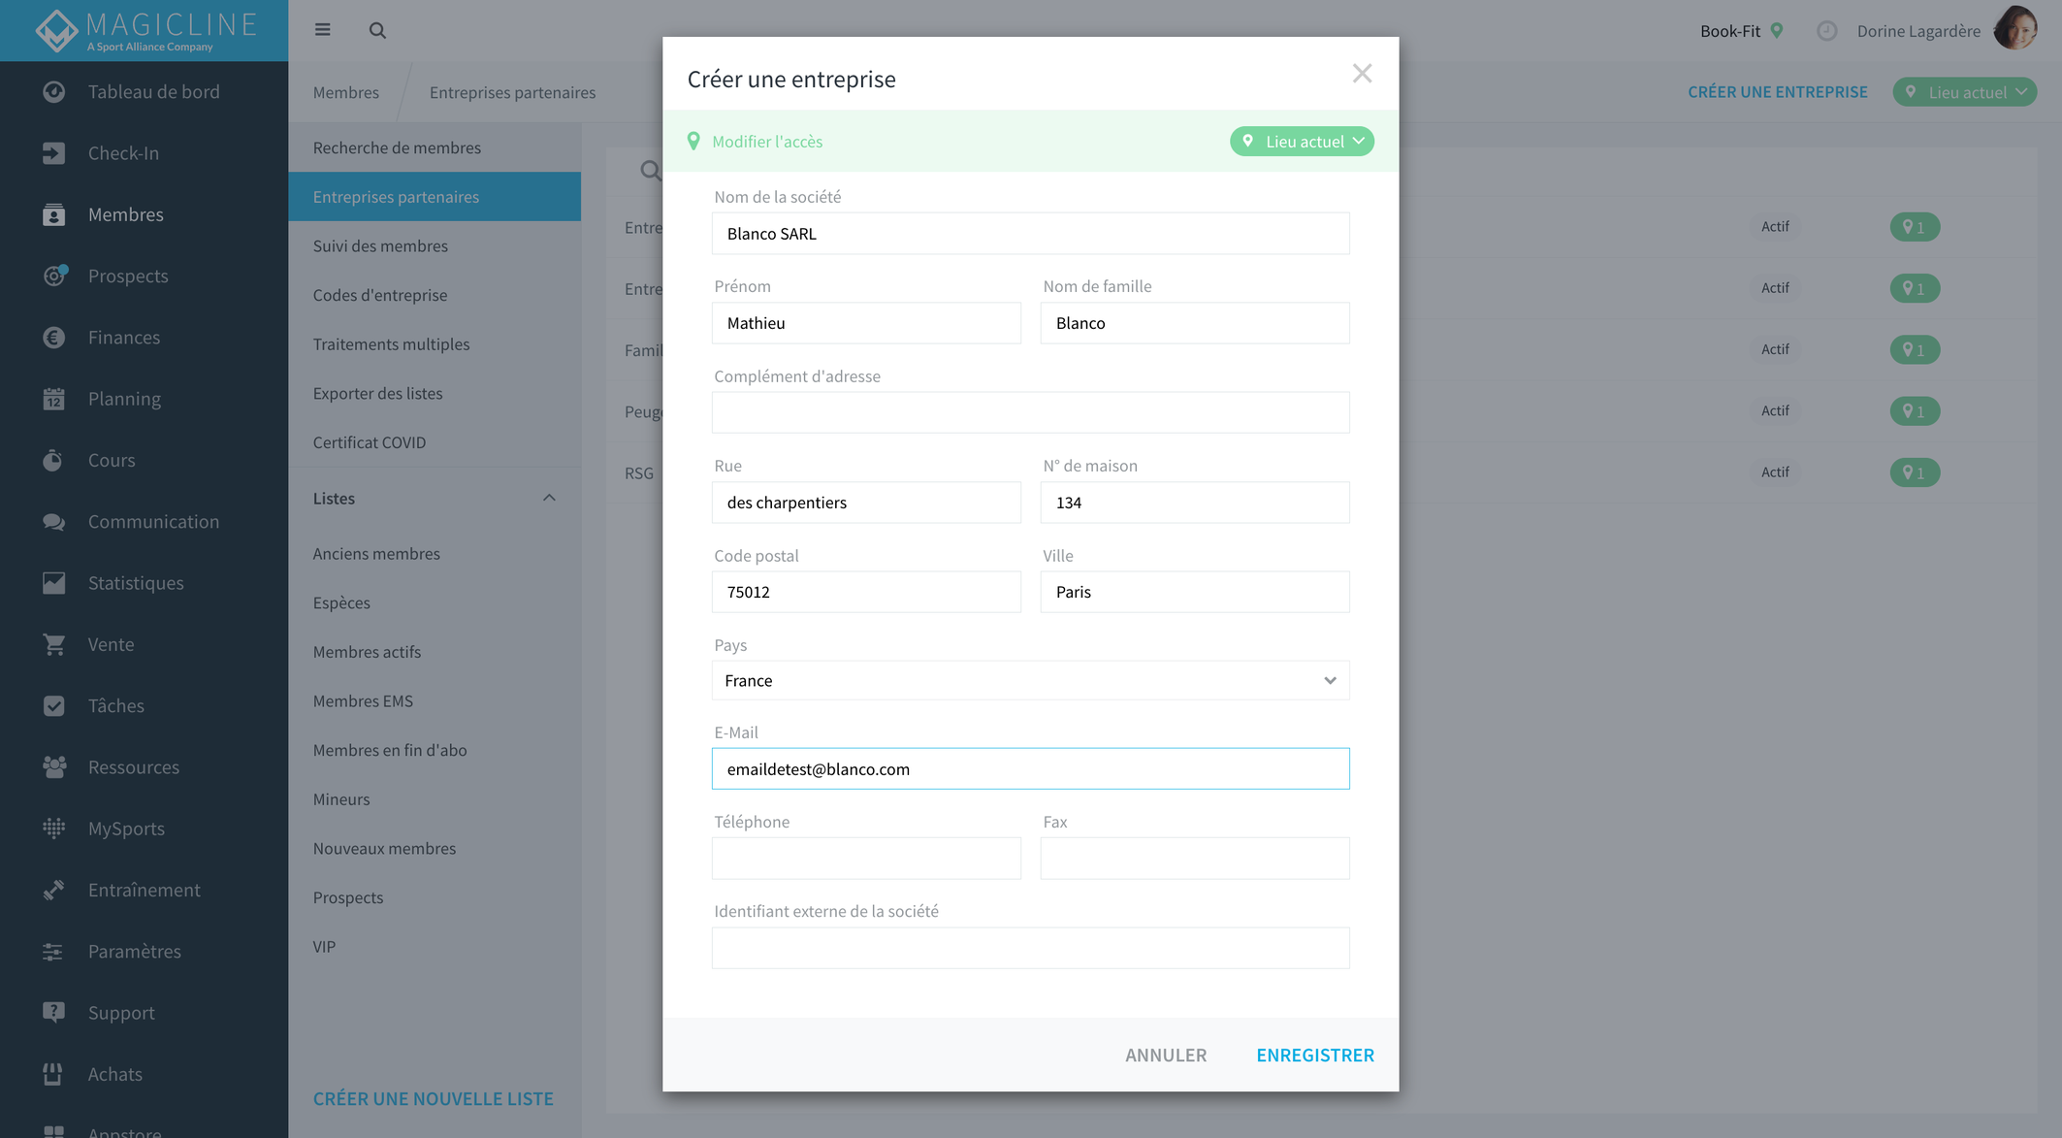Open the MySports dotted icon

pos(54,829)
